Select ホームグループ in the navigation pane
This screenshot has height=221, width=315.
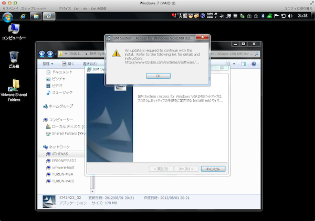click(x=58, y=106)
